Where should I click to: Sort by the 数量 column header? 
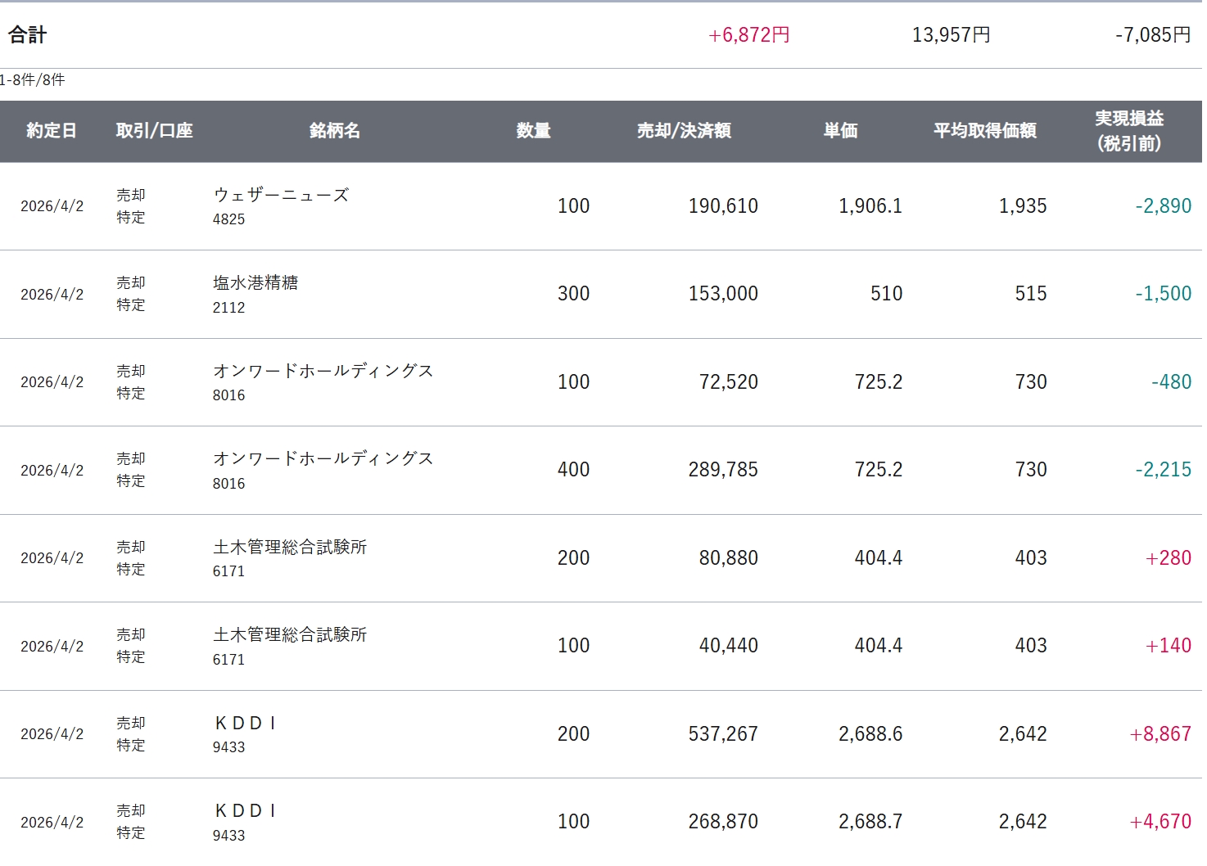(x=533, y=131)
